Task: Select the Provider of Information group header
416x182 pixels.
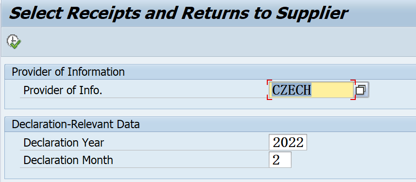Action: (x=68, y=72)
